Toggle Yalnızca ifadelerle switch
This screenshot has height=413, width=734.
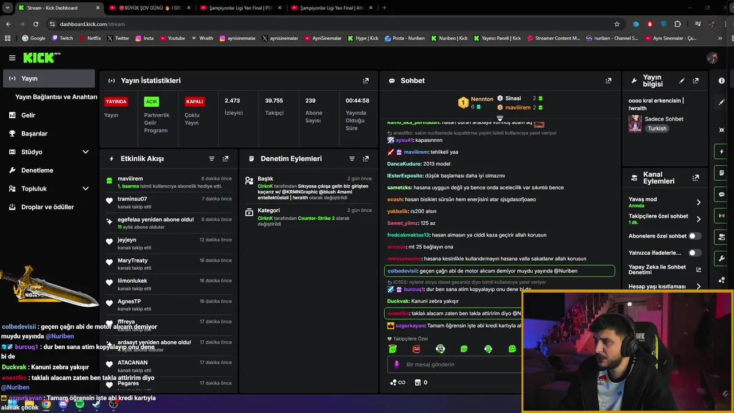pyautogui.click(x=694, y=252)
